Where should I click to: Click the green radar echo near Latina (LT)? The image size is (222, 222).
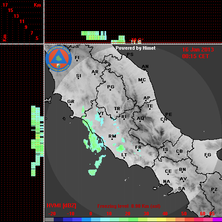coord(121,148)
